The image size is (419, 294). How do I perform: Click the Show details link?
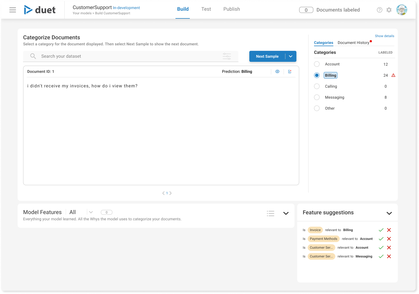coord(385,36)
